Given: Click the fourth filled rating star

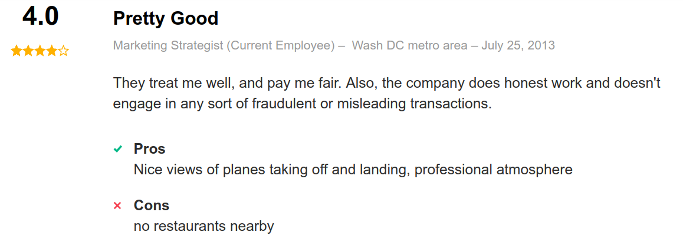Looking at the screenshot, I should pos(51,51).
